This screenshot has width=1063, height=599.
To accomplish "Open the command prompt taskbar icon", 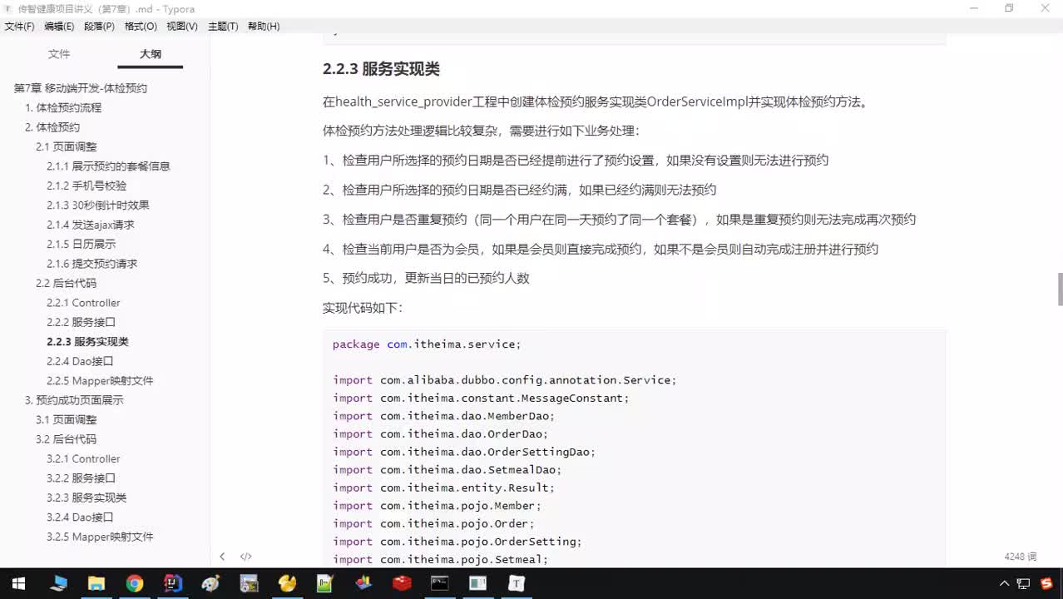I will [x=440, y=583].
